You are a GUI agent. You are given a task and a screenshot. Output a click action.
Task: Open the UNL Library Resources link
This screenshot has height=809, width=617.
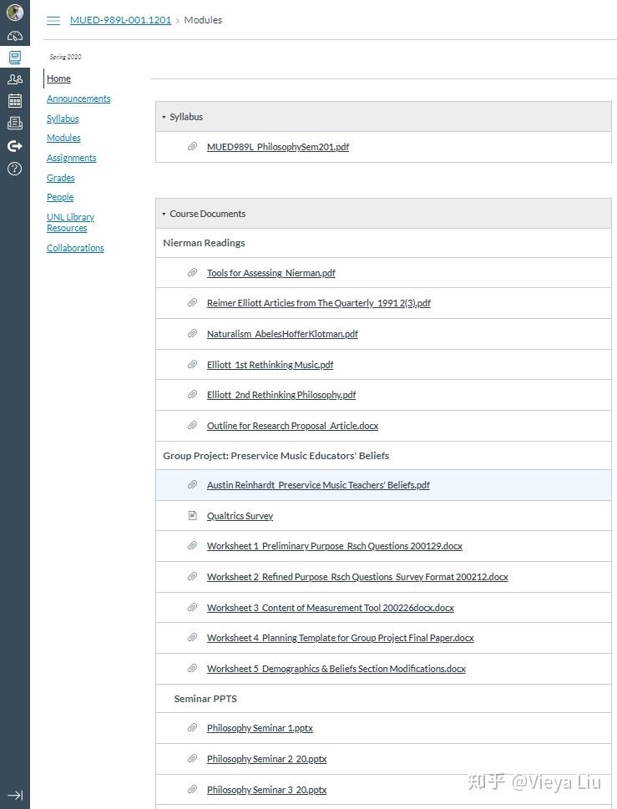coord(70,222)
